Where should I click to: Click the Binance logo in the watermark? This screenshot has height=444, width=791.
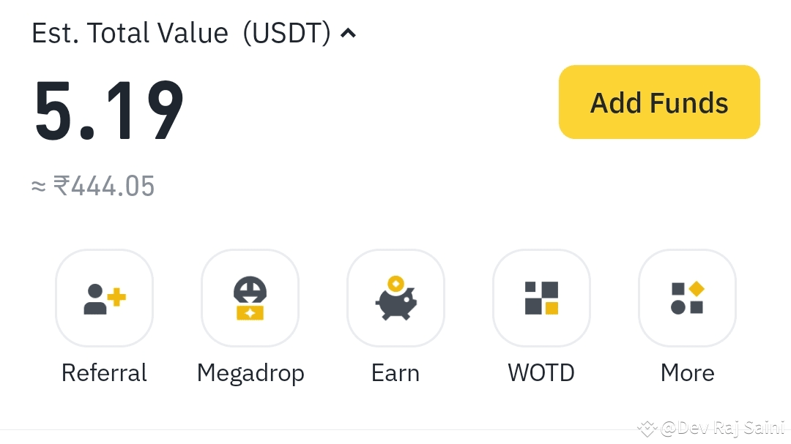coord(647,428)
